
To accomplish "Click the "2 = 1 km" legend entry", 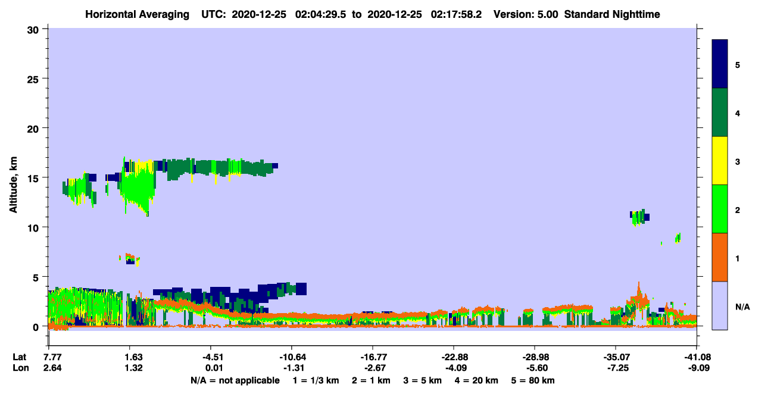I will point(370,380).
